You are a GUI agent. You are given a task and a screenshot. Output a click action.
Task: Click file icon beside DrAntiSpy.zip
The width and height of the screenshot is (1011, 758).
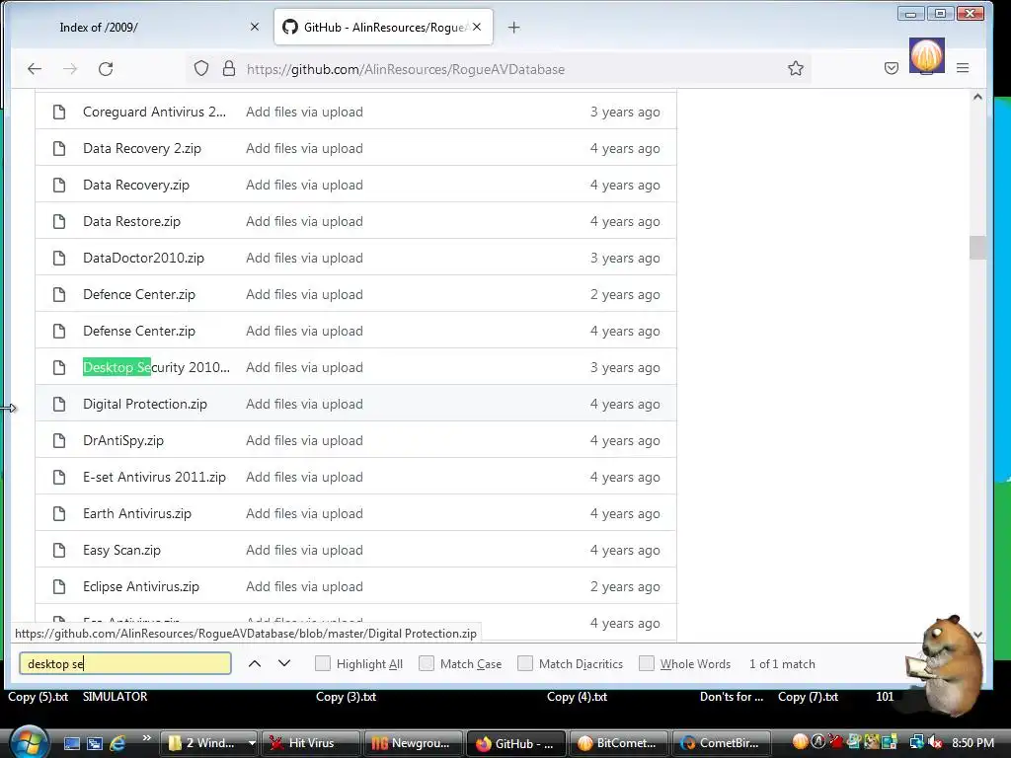(x=59, y=441)
